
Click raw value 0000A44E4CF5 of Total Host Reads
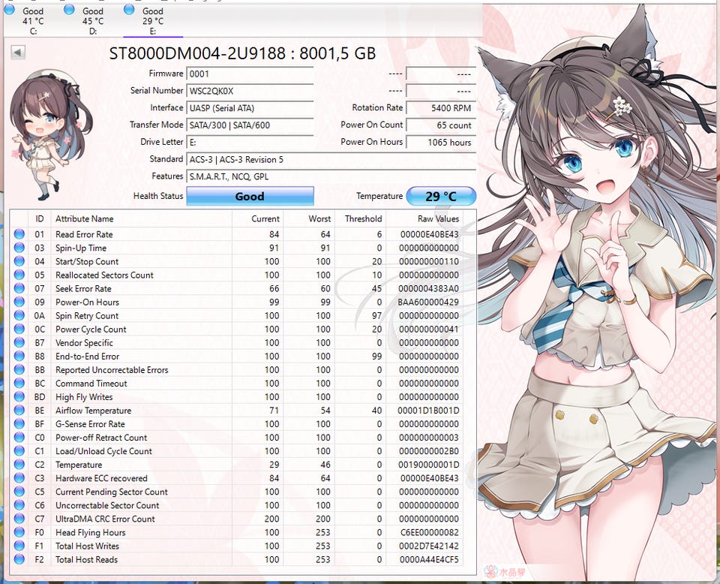pos(429,560)
